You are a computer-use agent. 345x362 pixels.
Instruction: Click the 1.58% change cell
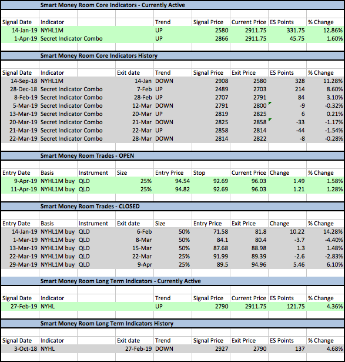[334, 181]
